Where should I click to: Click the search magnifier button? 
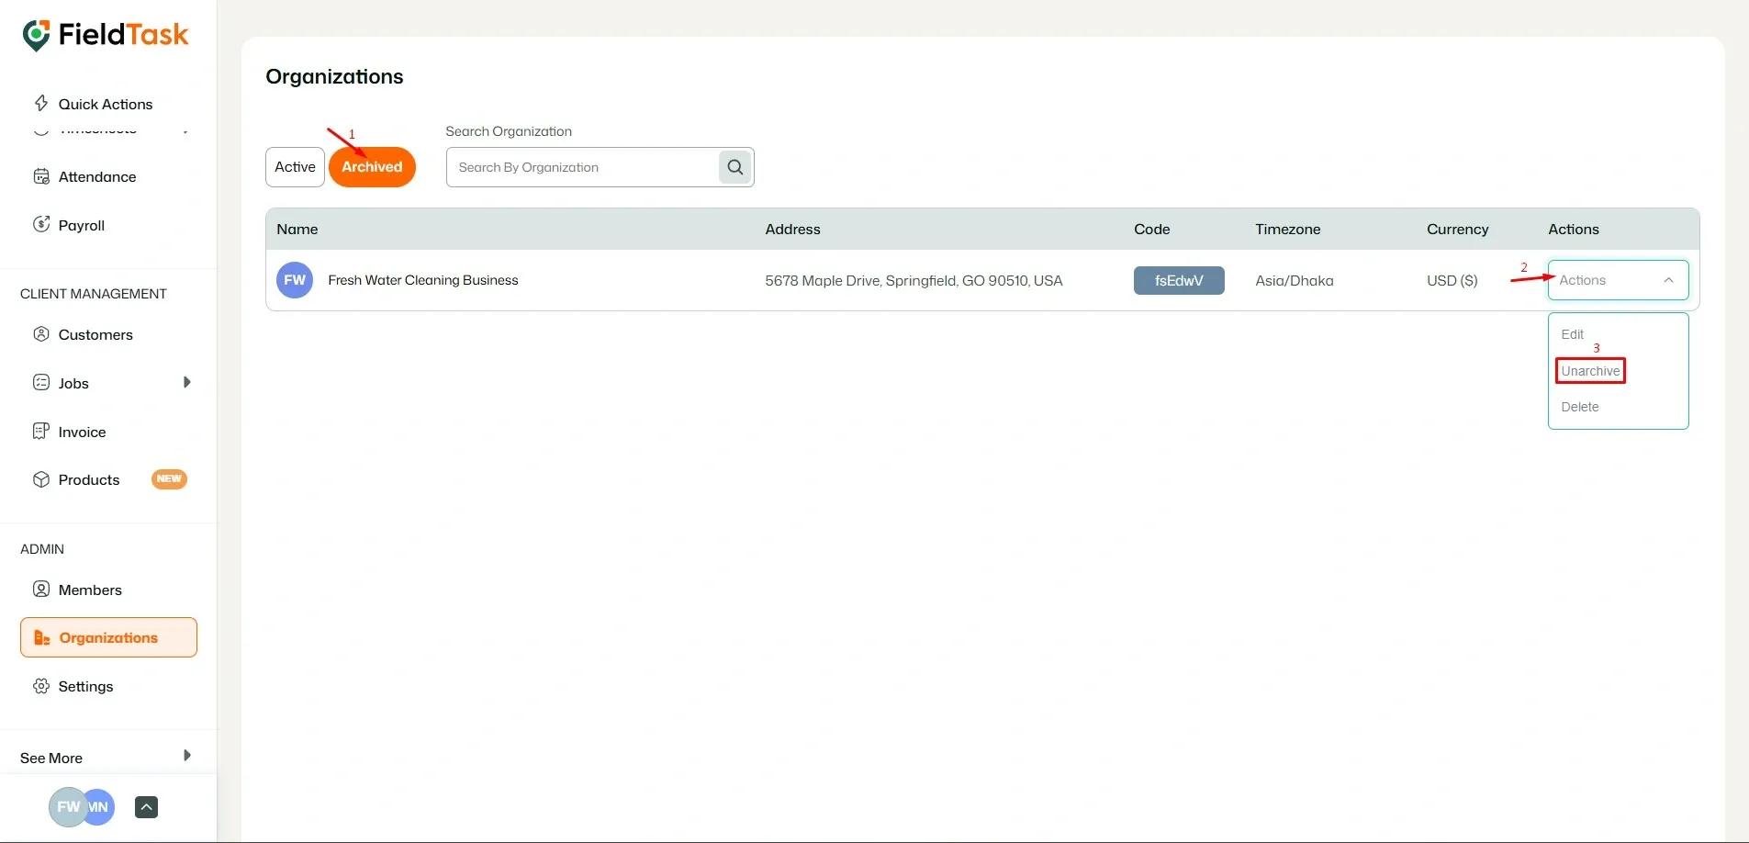pos(734,167)
